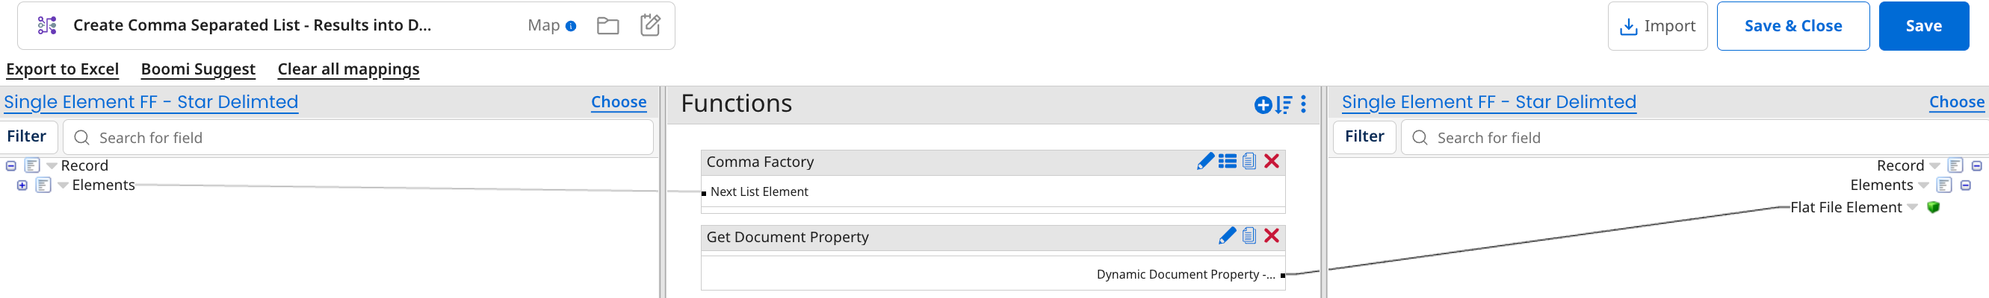
Task: Open destination Record dropdown arrow
Action: 1934,166
